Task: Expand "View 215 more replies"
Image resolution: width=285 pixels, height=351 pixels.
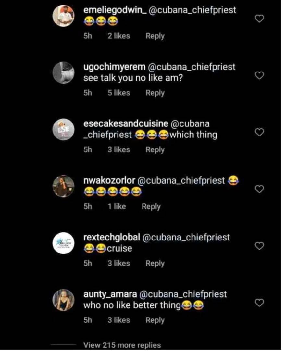Action: pos(122,345)
